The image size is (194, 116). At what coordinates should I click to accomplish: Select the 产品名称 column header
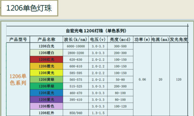[46, 39]
